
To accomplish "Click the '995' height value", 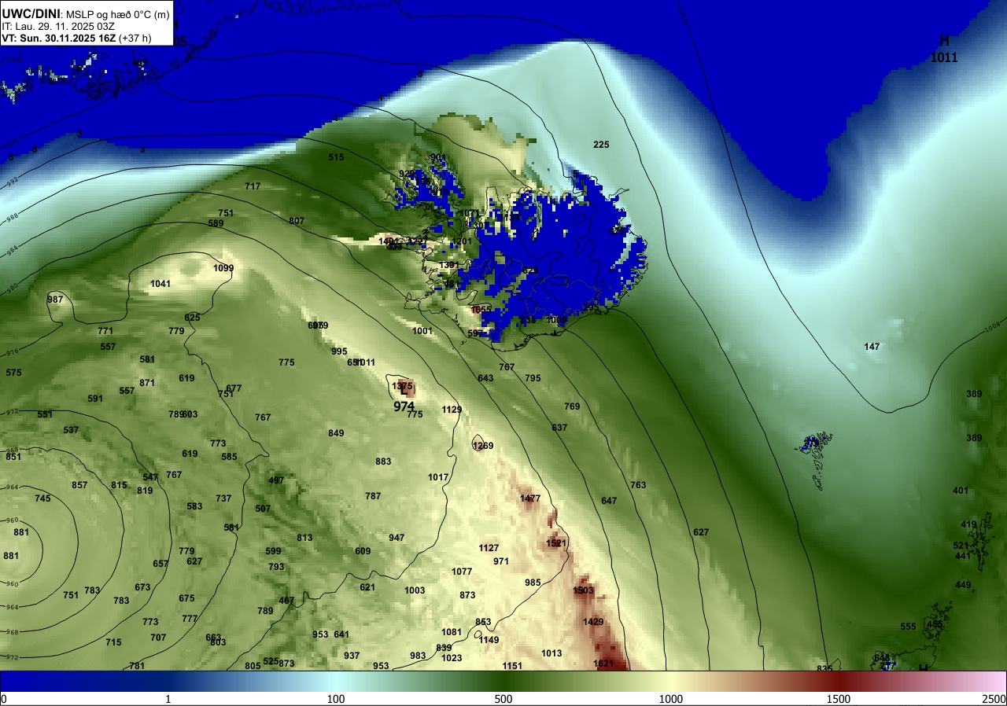I will (339, 351).
